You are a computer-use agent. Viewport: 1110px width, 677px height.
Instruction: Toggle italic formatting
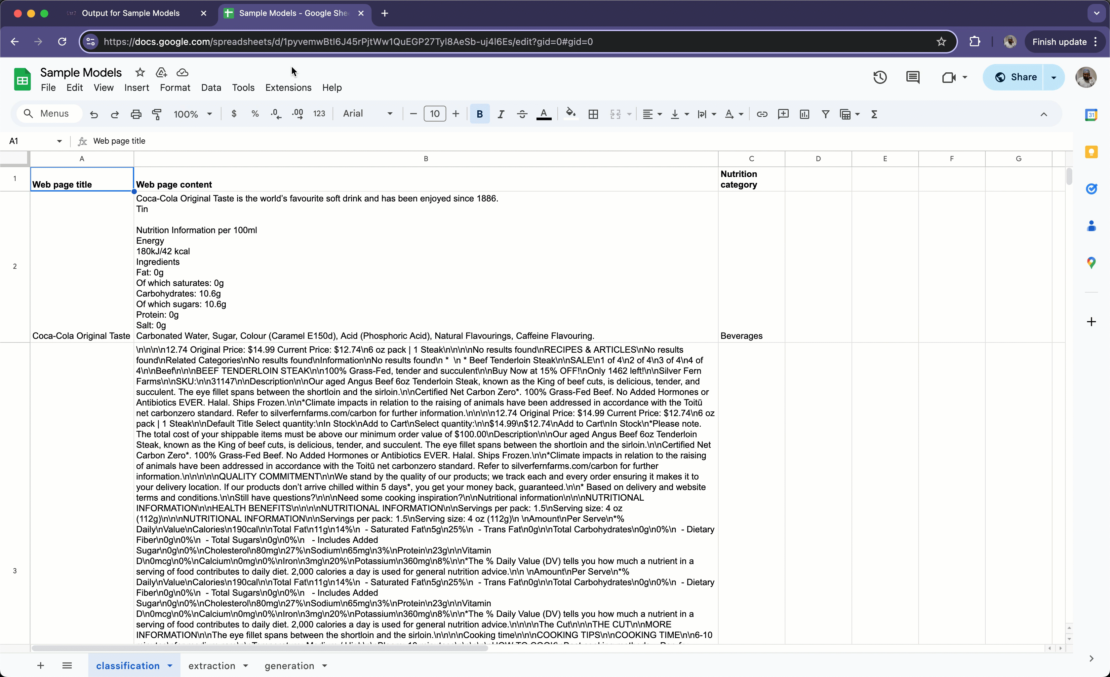click(501, 114)
